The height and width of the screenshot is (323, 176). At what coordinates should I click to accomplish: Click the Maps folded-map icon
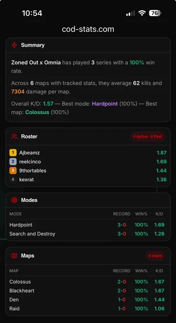pos(14,256)
